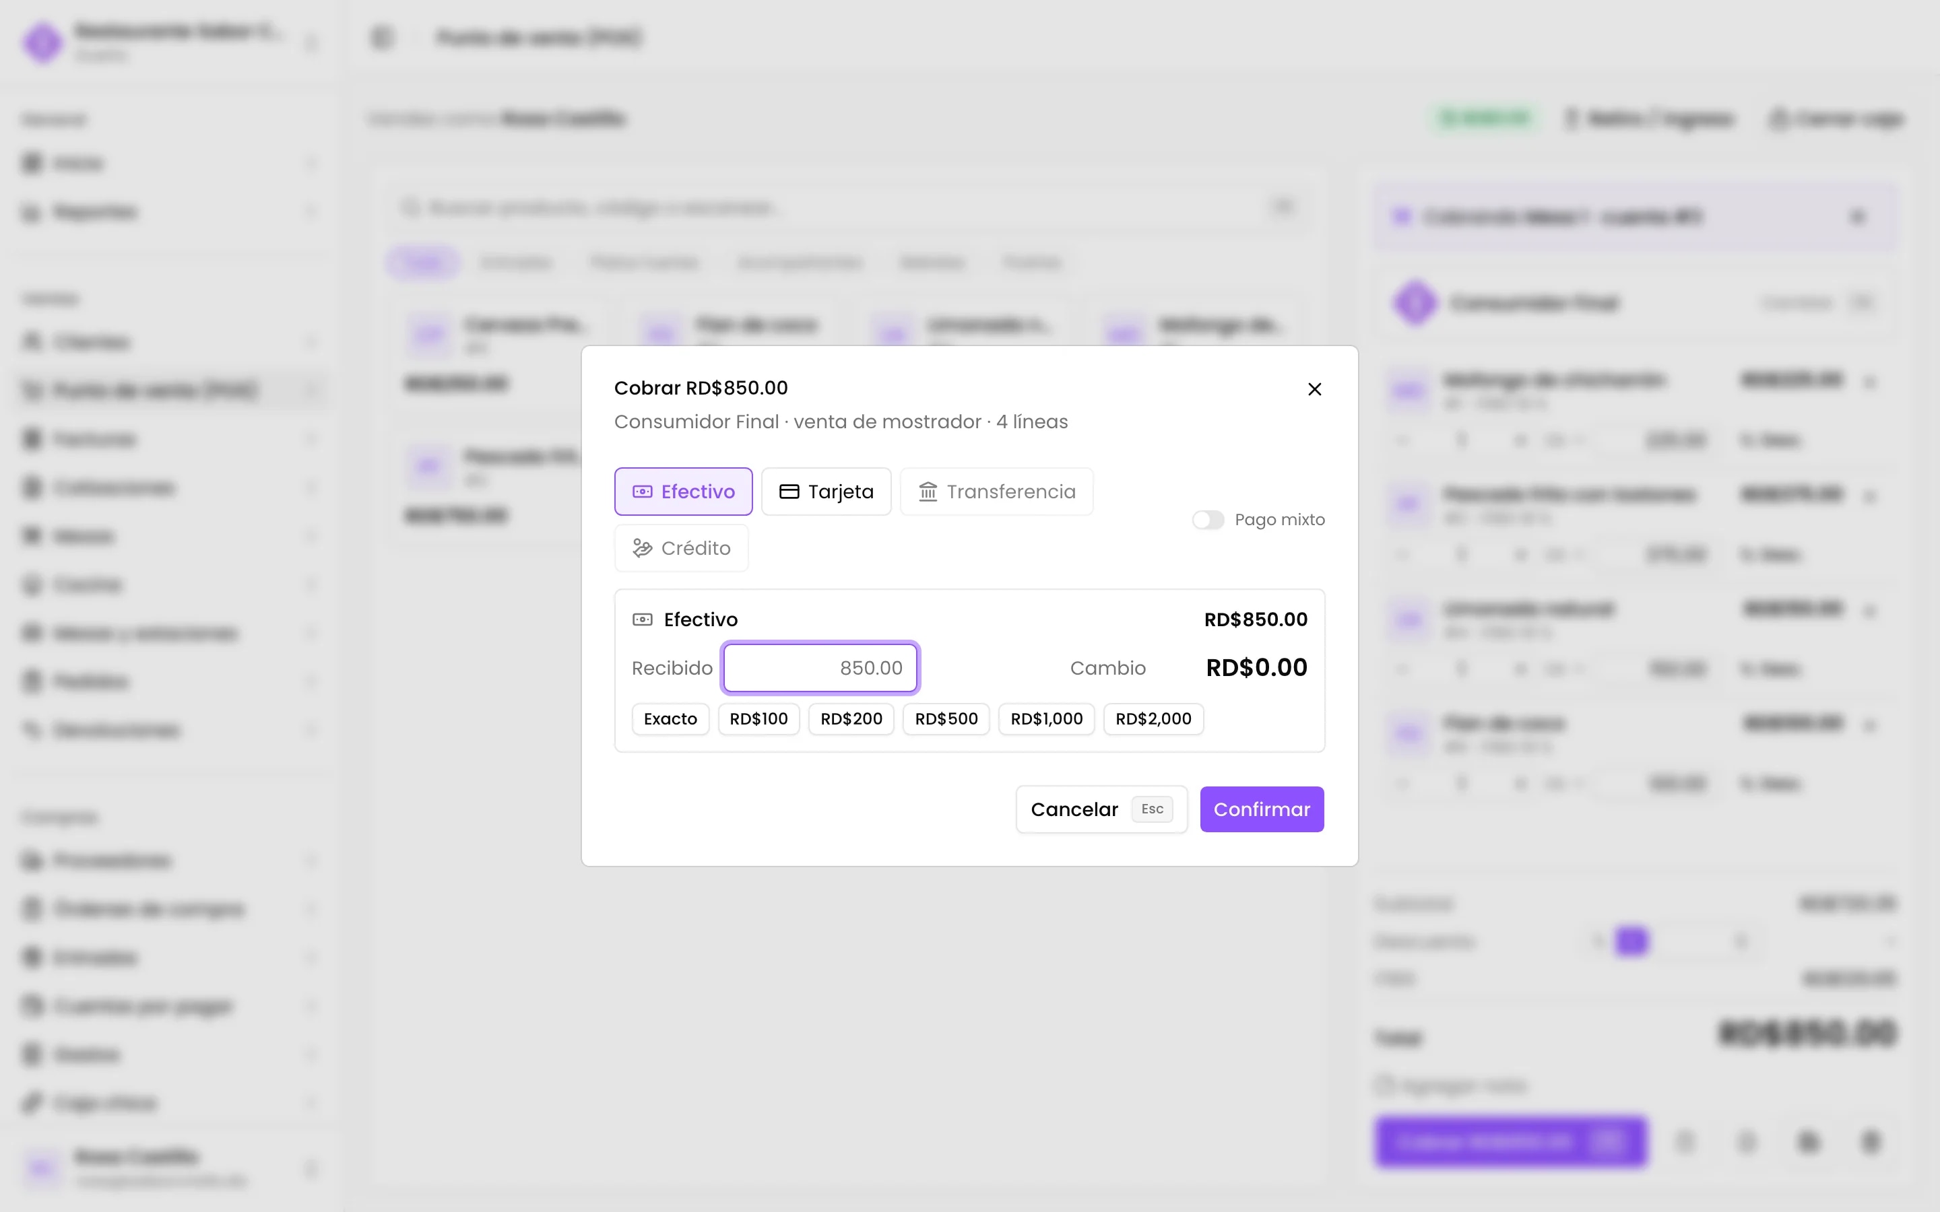Select Efectivo payment method

tap(683, 492)
